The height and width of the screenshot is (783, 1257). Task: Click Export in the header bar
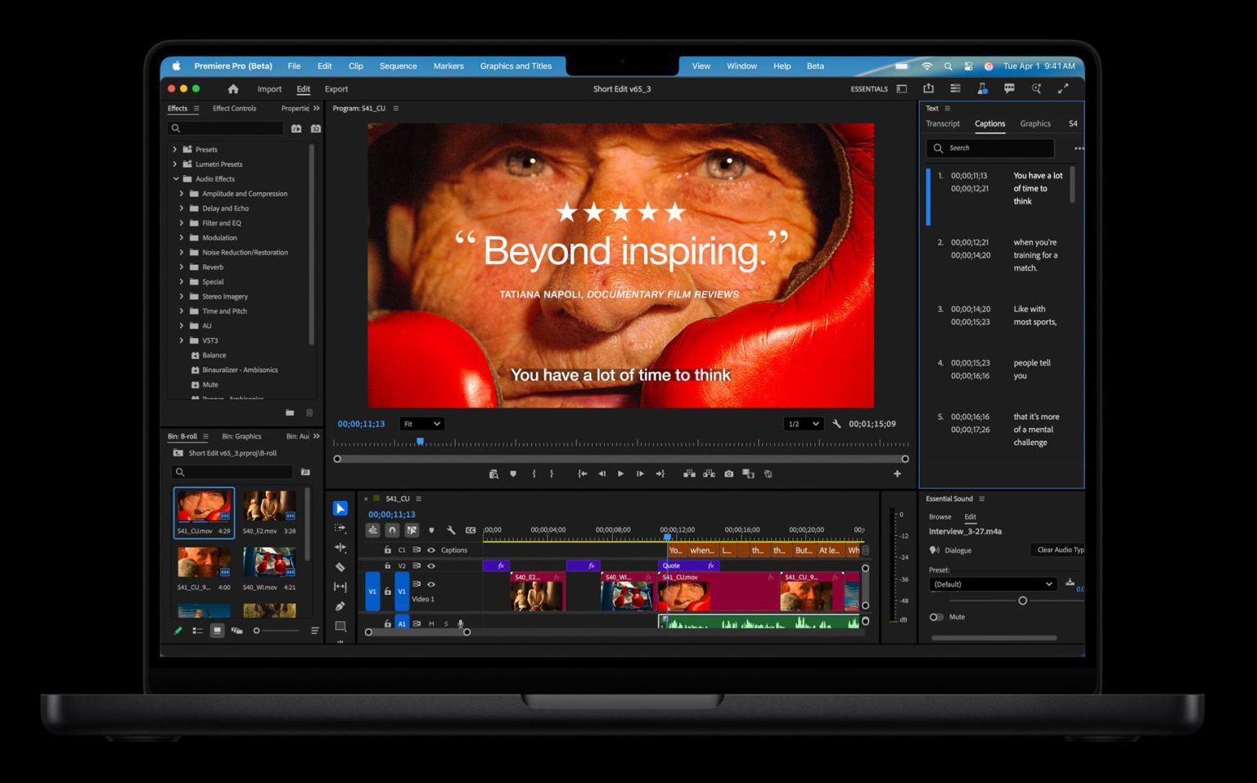point(336,88)
